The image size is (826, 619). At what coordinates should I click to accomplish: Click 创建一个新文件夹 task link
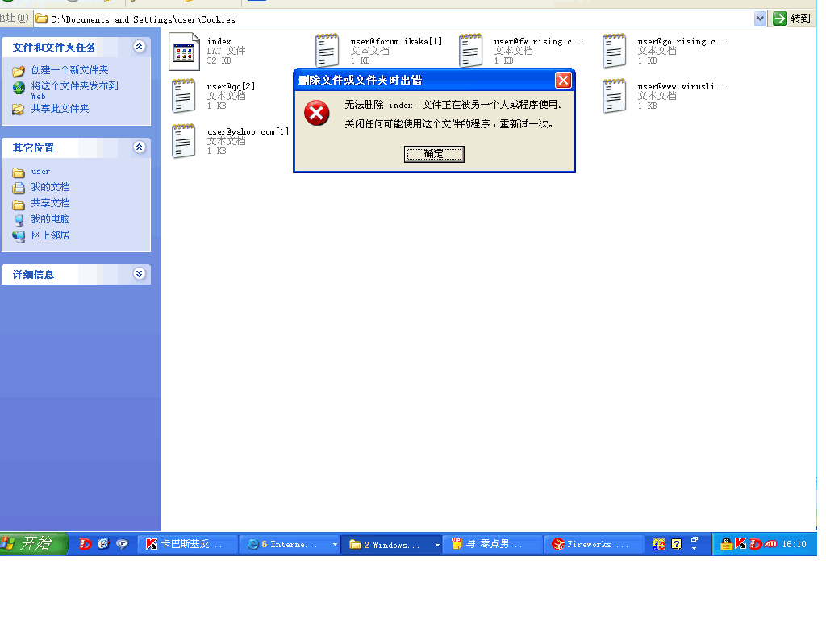click(69, 70)
